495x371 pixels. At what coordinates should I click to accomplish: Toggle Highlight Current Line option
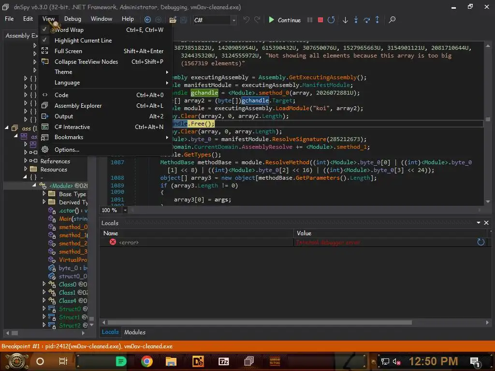point(105,41)
